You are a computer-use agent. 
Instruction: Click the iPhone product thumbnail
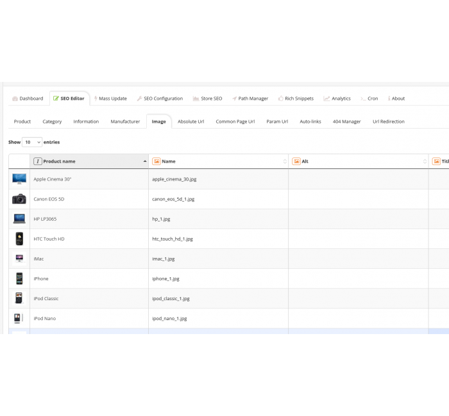(19, 278)
